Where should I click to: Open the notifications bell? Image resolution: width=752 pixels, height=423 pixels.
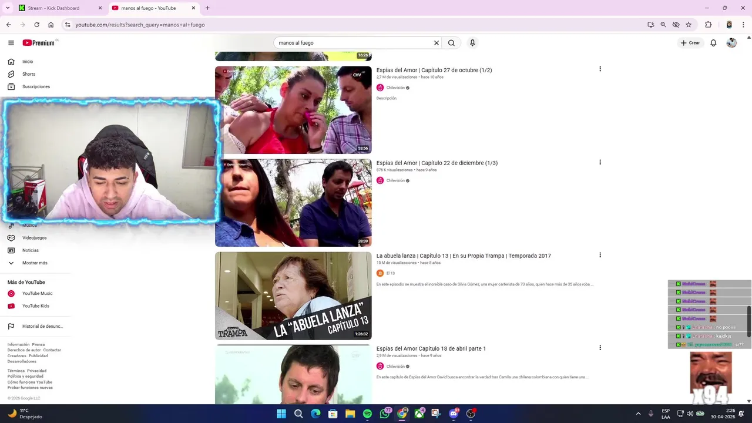[713, 43]
